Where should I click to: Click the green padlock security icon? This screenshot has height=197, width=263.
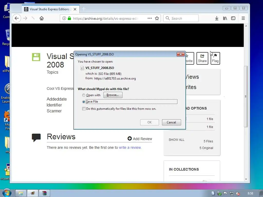point(69,18)
